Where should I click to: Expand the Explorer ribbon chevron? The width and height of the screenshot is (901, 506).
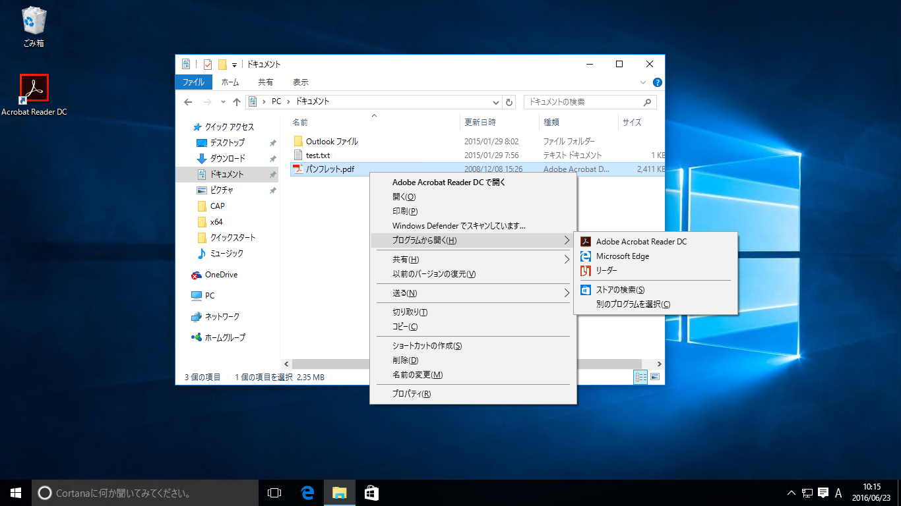click(644, 82)
